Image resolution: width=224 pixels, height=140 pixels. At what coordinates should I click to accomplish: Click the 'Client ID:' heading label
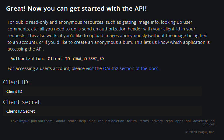pos(16,82)
